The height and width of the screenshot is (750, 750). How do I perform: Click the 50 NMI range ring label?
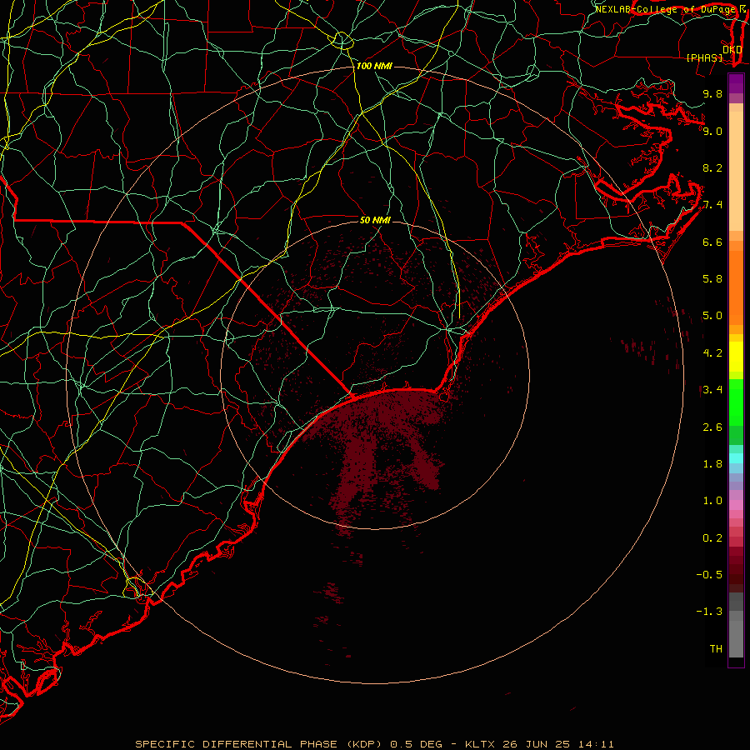[x=375, y=220]
